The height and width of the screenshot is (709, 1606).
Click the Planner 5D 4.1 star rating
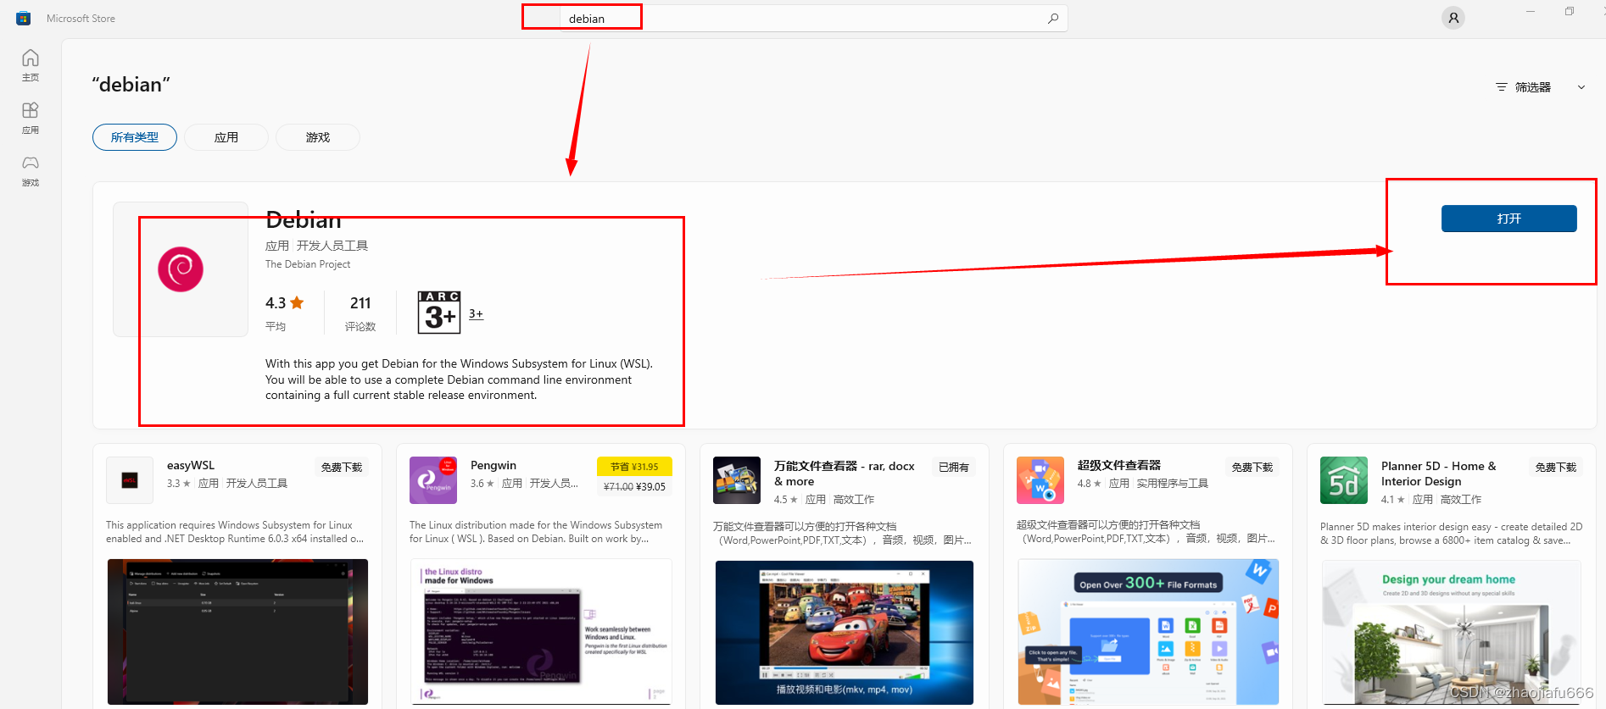point(1393,500)
